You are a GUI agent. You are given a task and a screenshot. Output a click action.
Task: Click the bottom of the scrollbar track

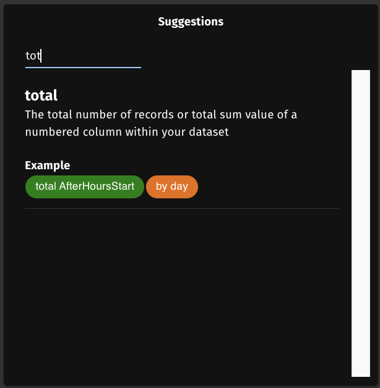pos(360,371)
